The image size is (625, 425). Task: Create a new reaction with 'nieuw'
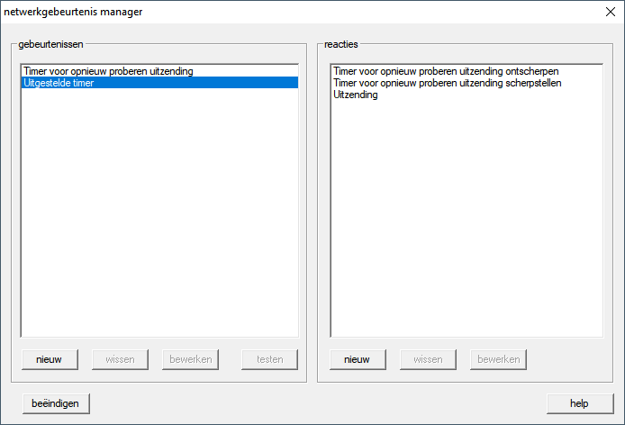point(358,359)
